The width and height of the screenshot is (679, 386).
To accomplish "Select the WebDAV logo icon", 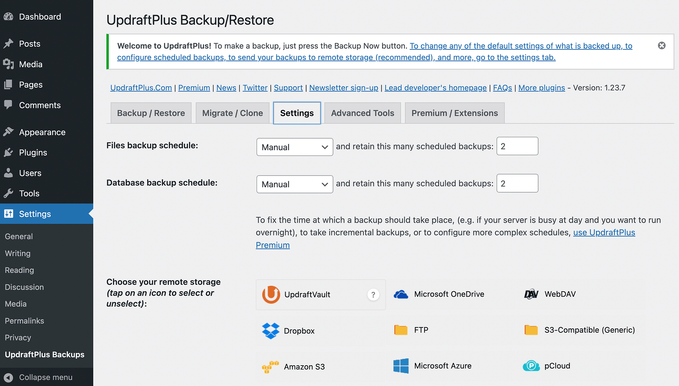I will 531,294.
